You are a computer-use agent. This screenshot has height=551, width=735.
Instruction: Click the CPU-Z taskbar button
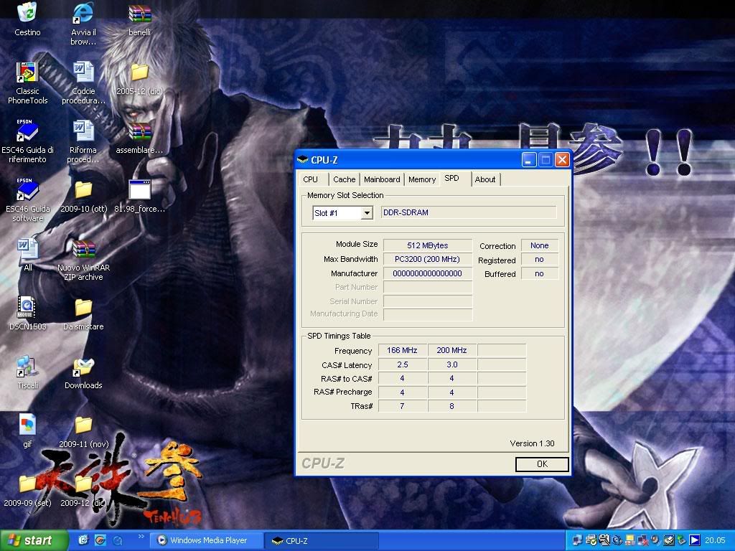(322, 540)
